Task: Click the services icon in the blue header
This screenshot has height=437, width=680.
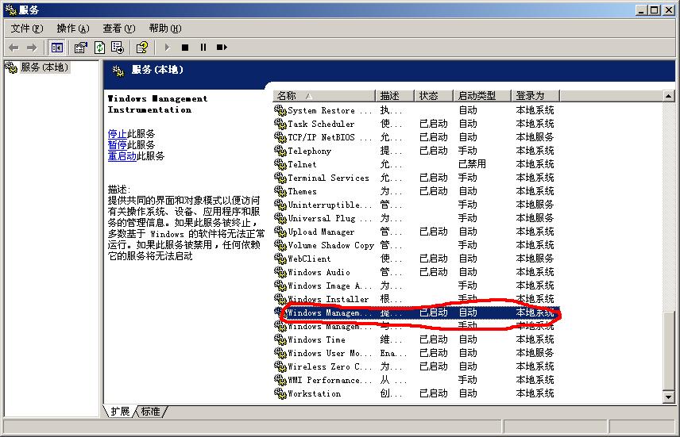Action: tap(118, 71)
